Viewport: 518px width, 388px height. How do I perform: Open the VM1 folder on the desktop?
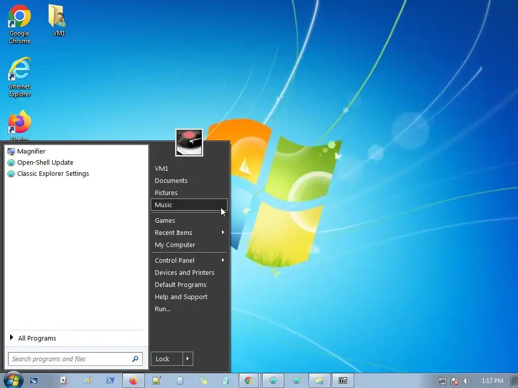[59, 20]
